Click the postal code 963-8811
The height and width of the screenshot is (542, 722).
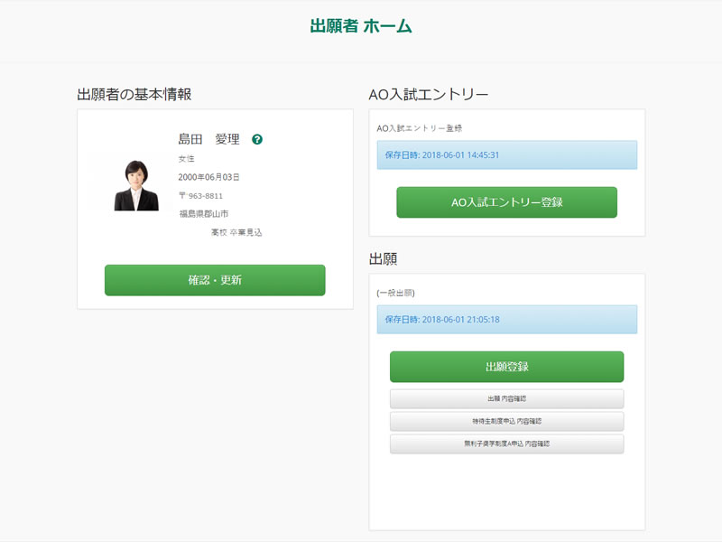[200, 196]
